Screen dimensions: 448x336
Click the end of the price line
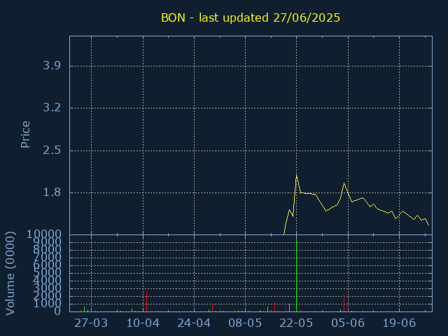point(428,225)
